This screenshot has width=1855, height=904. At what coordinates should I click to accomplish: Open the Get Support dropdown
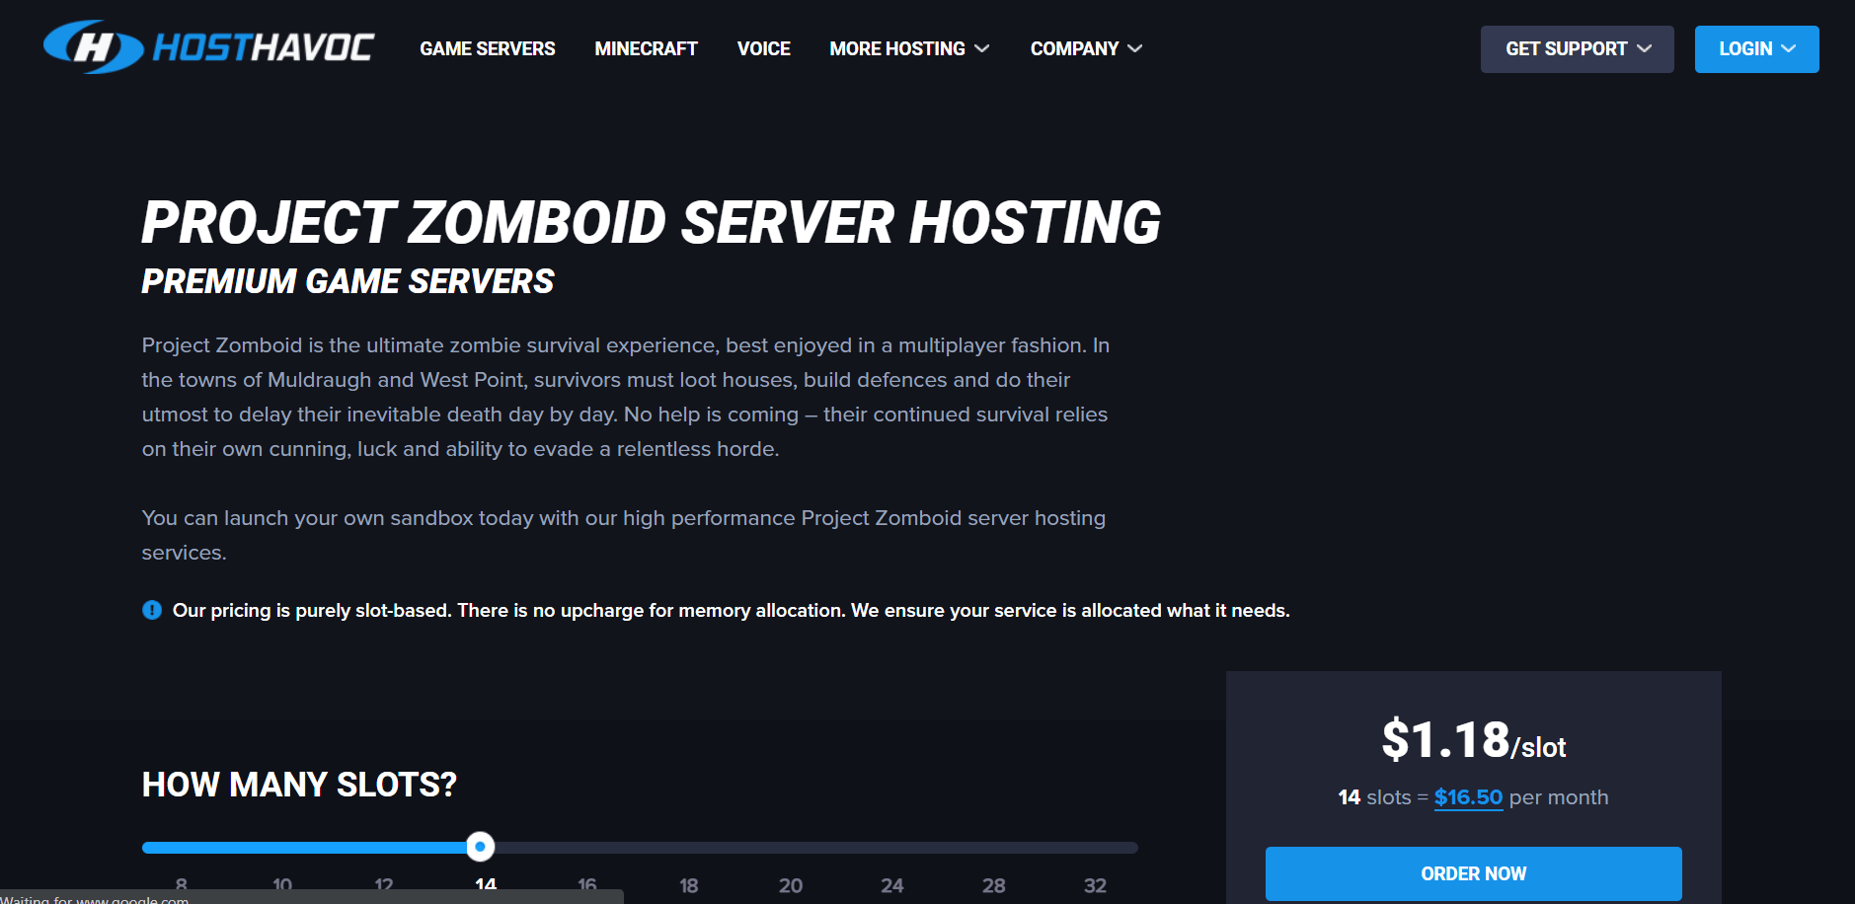tap(1578, 49)
